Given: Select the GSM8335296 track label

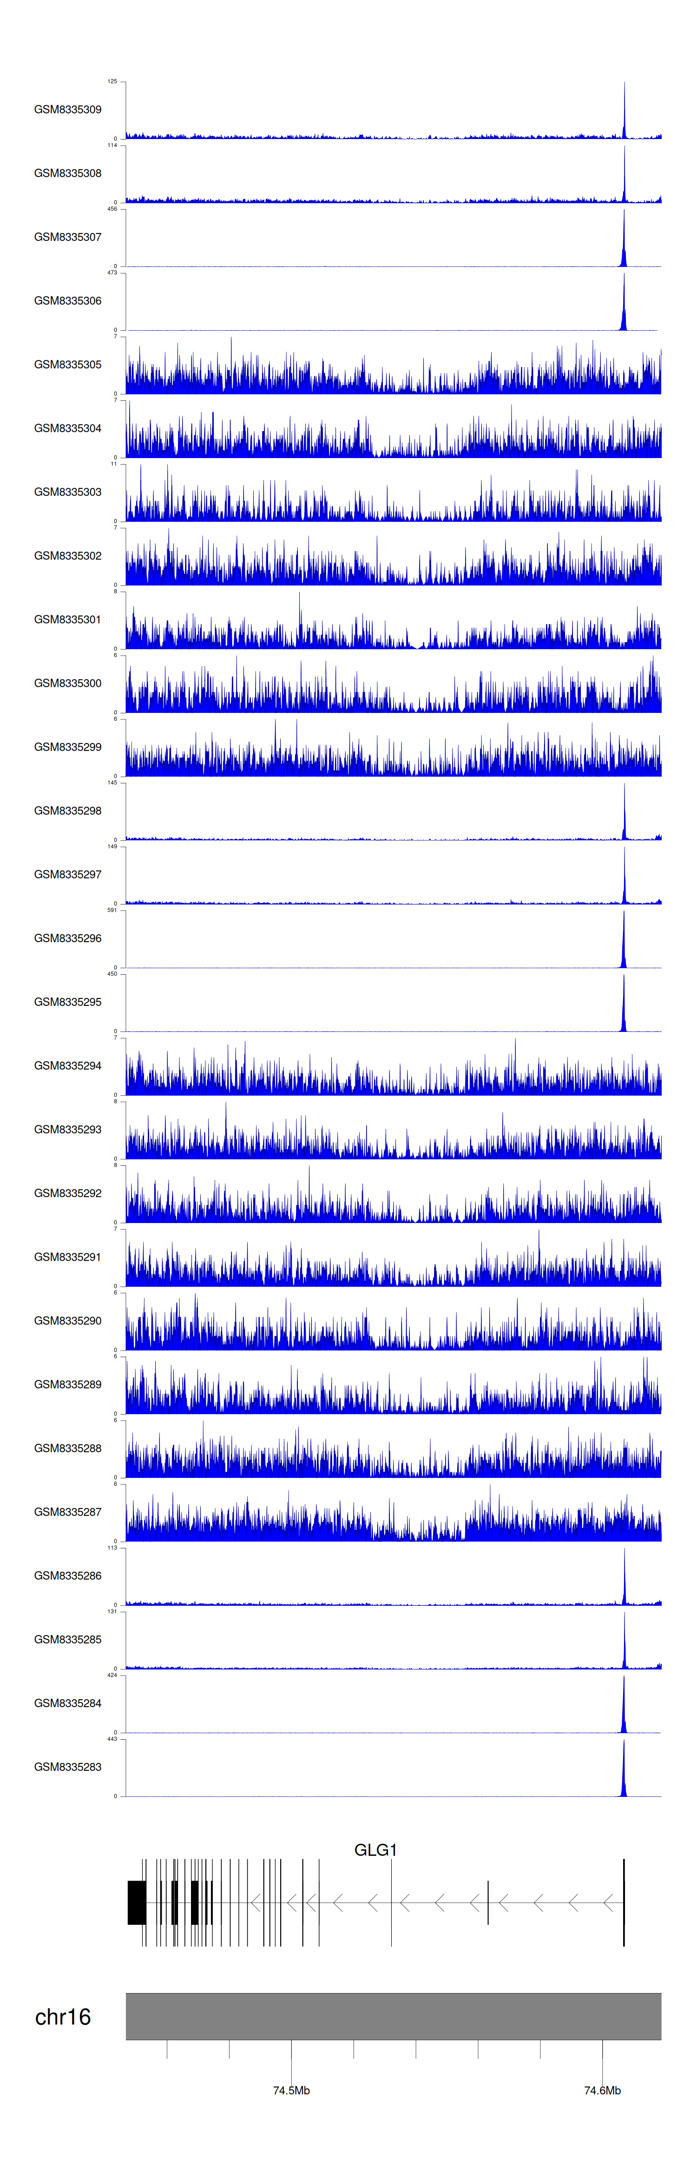Looking at the screenshot, I should [68, 938].
